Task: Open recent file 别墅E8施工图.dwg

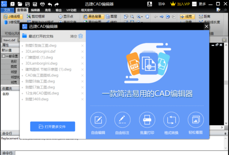Action: coord(40,81)
